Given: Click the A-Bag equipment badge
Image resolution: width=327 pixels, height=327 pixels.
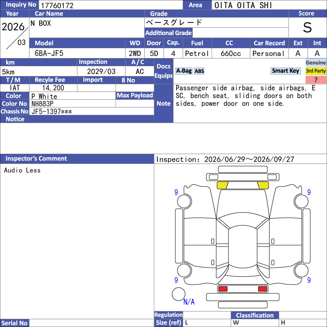Looking at the screenshot, I should coord(184,71).
